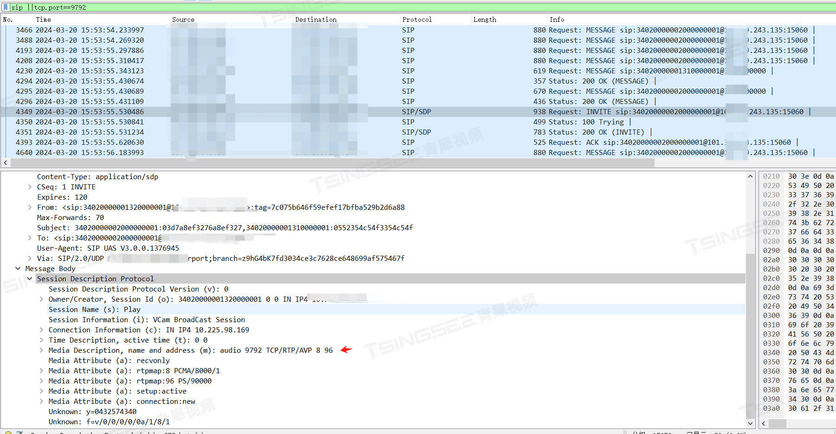Sort packets by Time column header
This screenshot has height=434, width=836.
point(43,19)
